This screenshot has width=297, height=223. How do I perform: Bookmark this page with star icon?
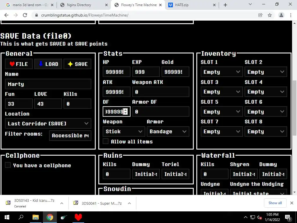(270, 15)
